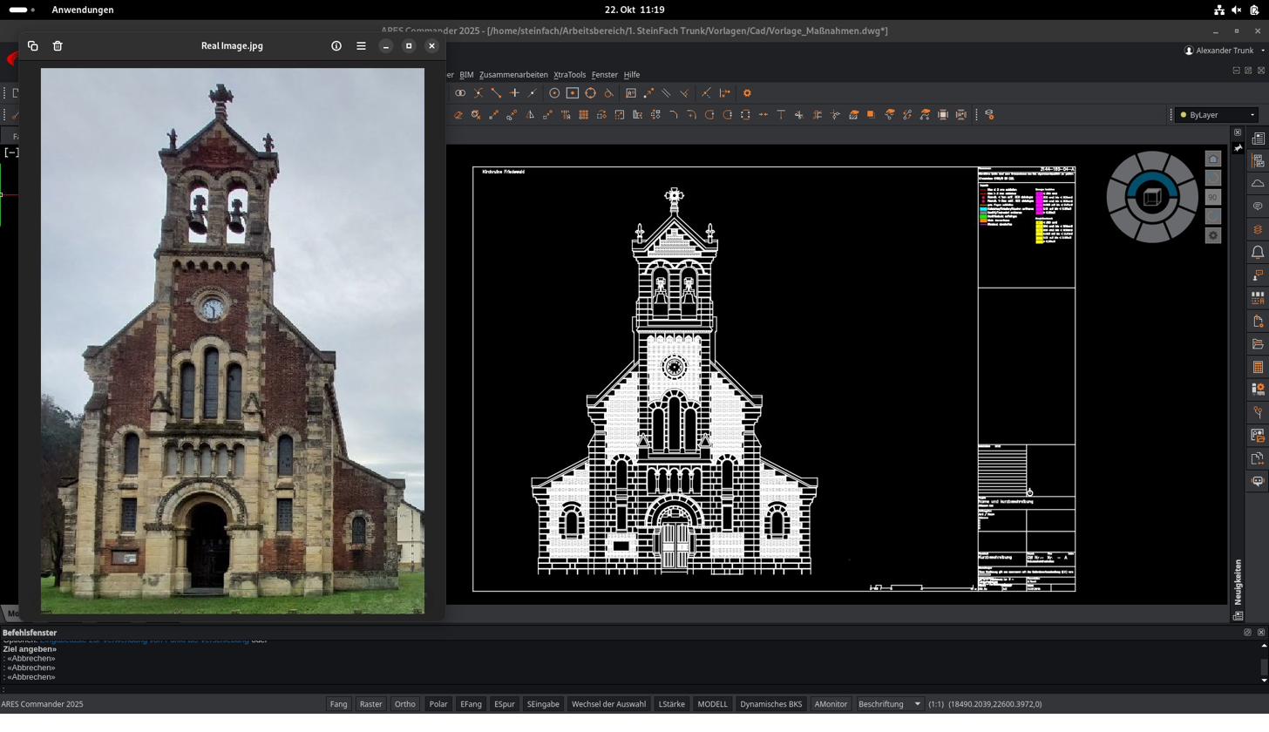Close the Neuigkeiten side panel
This screenshot has width=1269, height=732.
click(1238, 132)
